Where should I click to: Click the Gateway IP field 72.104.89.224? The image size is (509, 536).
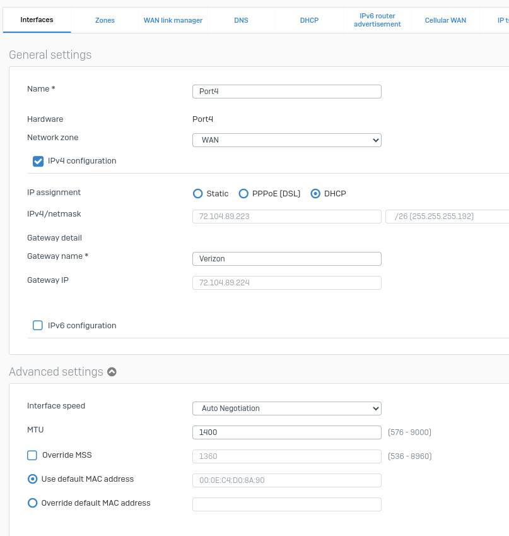287,283
